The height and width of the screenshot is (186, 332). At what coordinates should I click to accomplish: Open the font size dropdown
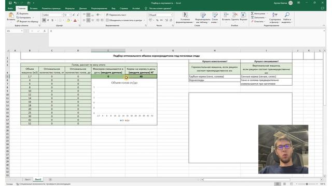(x=70, y=15)
